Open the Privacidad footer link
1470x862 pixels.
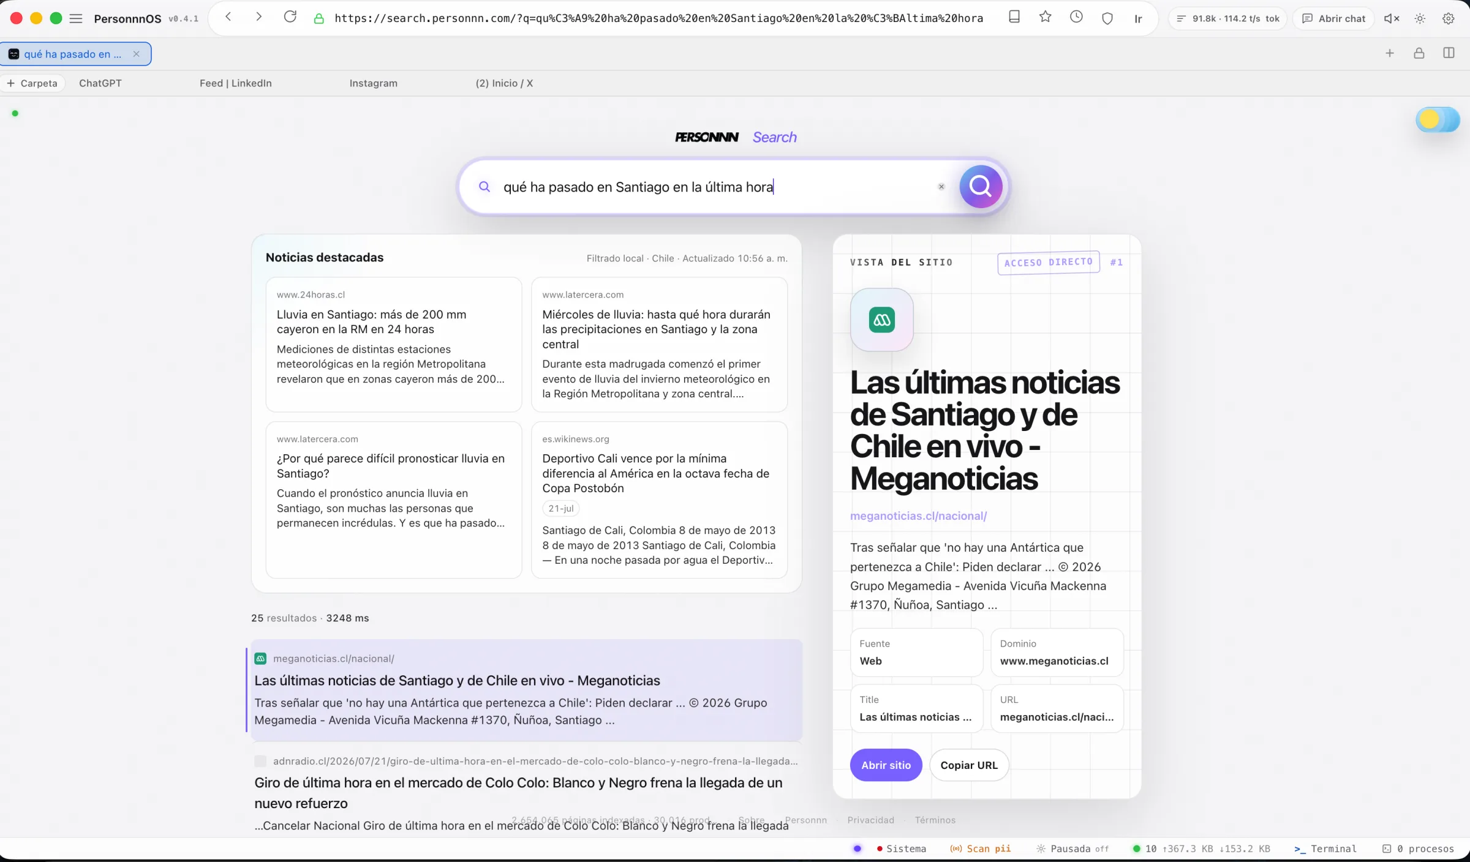pos(870,820)
